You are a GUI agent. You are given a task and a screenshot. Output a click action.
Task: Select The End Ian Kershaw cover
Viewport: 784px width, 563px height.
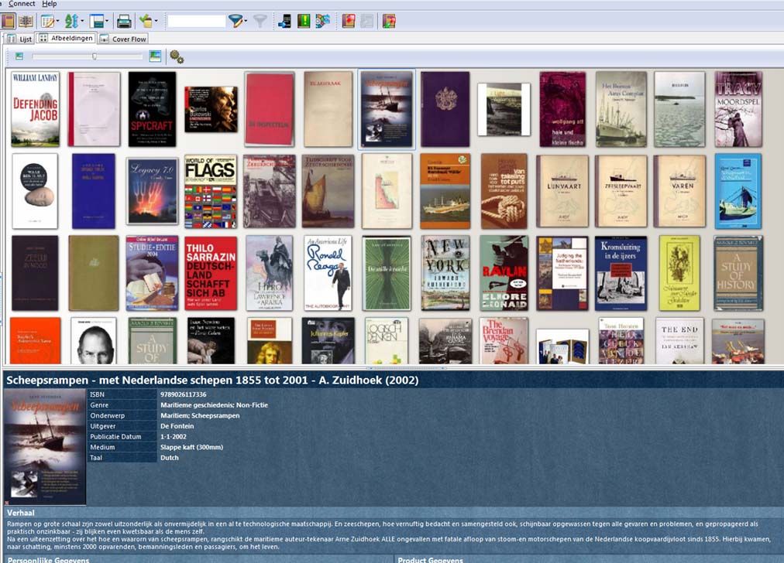click(x=679, y=341)
